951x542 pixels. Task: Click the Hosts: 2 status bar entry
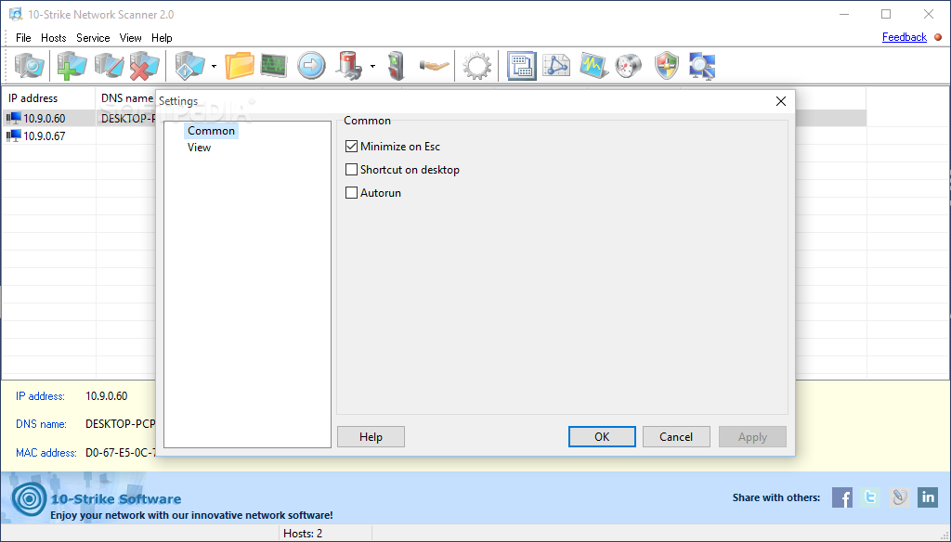303,534
